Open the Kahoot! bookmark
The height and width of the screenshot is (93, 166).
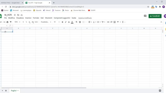47,10
